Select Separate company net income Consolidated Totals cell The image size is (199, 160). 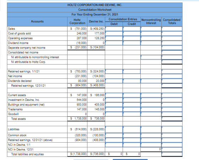172,48
